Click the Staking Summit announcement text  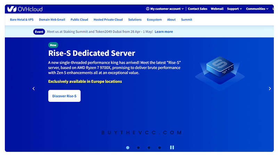tap(100, 32)
